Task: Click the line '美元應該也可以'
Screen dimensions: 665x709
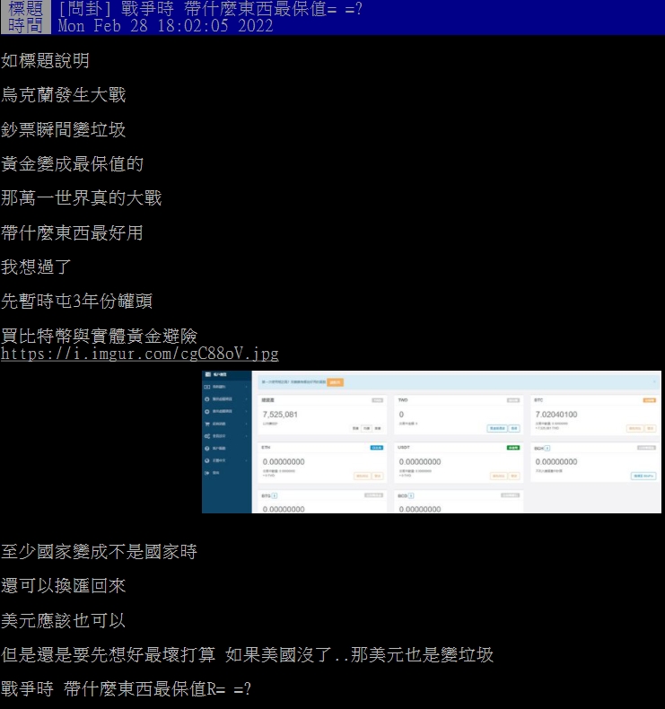Action: [64, 620]
